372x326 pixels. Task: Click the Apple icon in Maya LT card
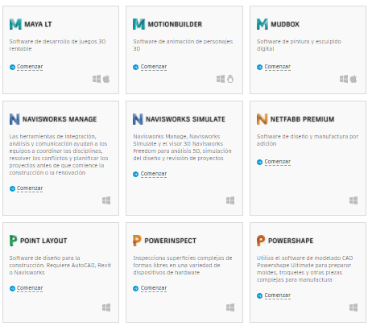(x=106, y=79)
